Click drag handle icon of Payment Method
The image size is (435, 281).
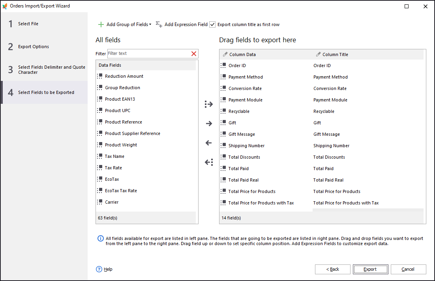click(223, 77)
